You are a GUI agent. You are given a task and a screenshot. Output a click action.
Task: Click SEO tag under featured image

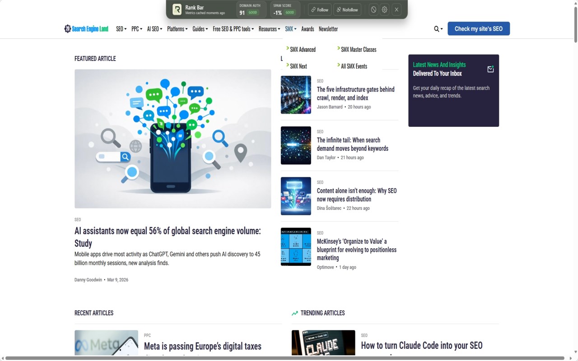(x=78, y=220)
